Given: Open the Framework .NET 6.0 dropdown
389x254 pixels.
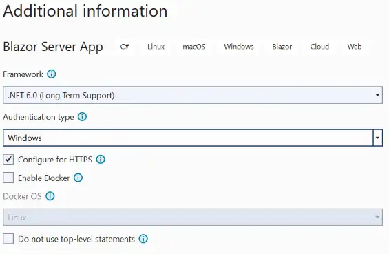Looking at the screenshot, I should tap(193, 95).
